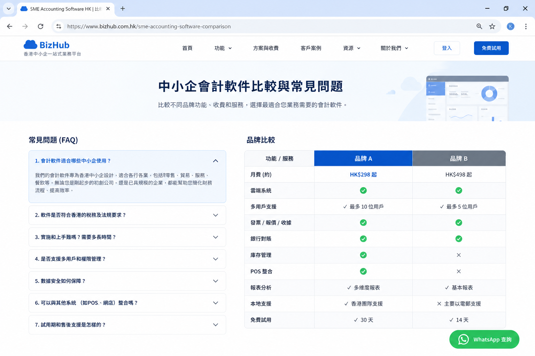Click 發票 / 報價 / 收據 check for 品牌 B
This screenshot has height=356, width=535.
point(459,222)
